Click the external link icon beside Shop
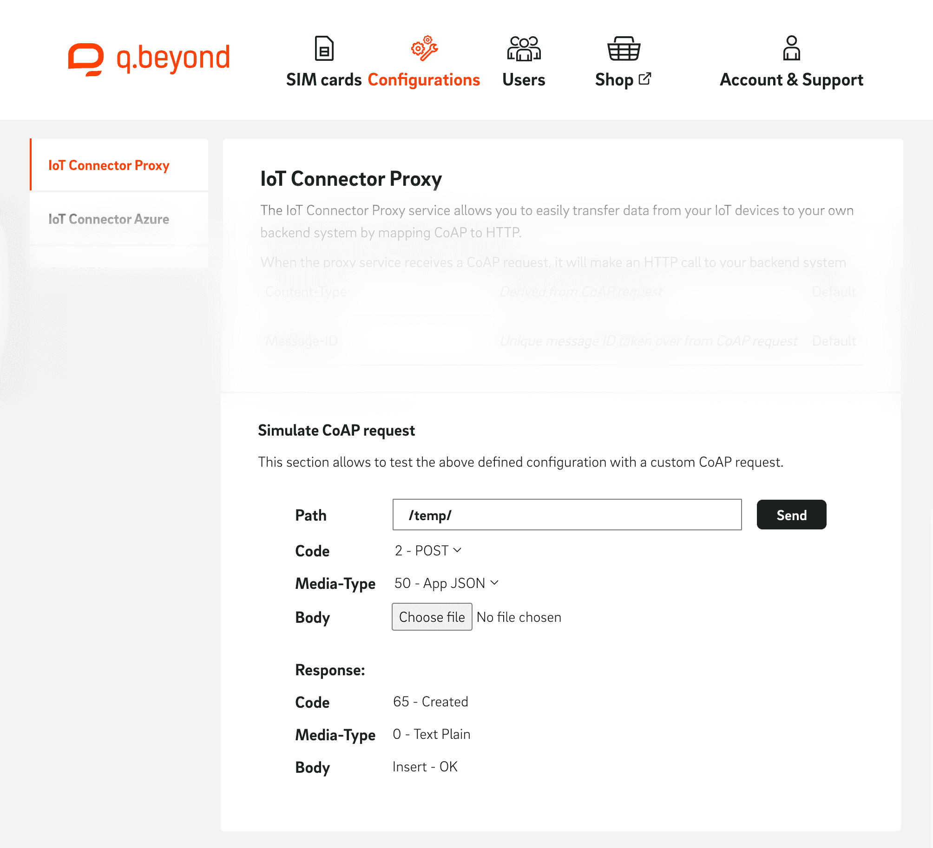 (x=645, y=79)
